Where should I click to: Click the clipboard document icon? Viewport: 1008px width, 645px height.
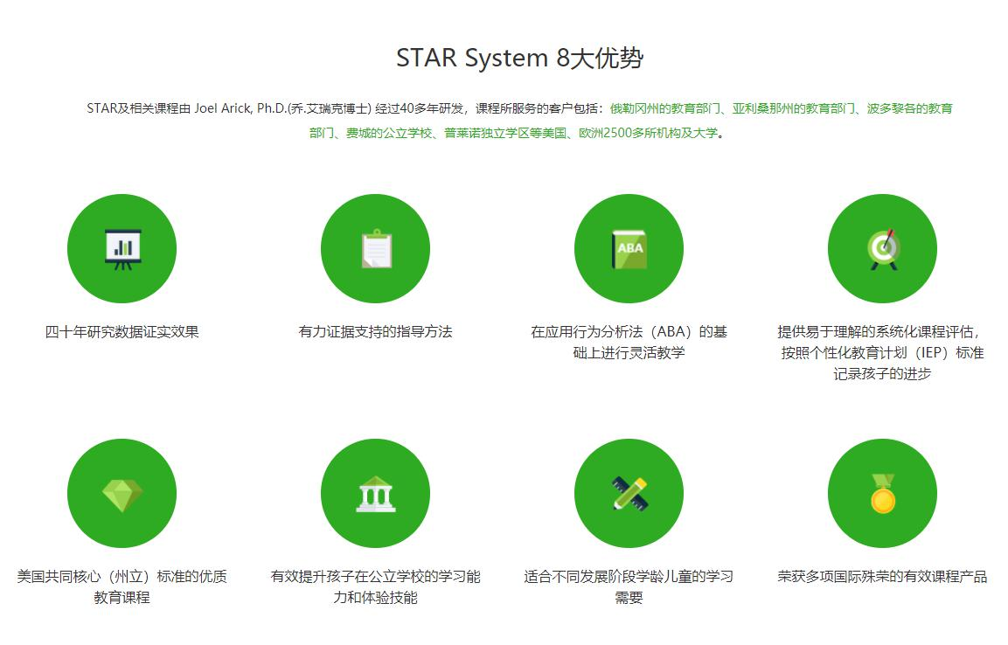[376, 248]
